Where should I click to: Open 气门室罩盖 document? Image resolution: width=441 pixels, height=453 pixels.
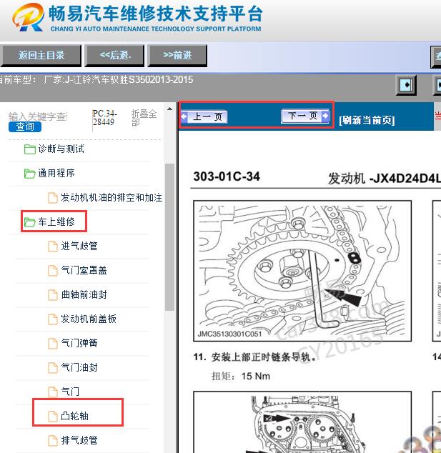pyautogui.click(x=84, y=270)
